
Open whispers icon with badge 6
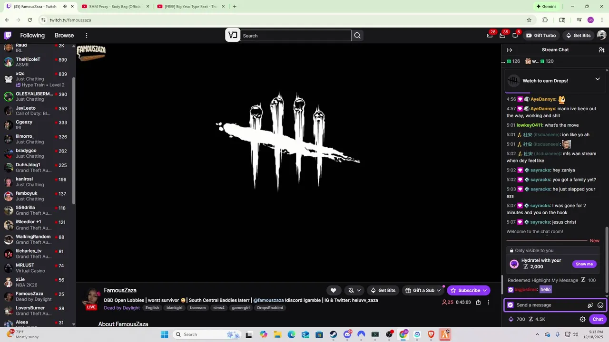coord(515,35)
